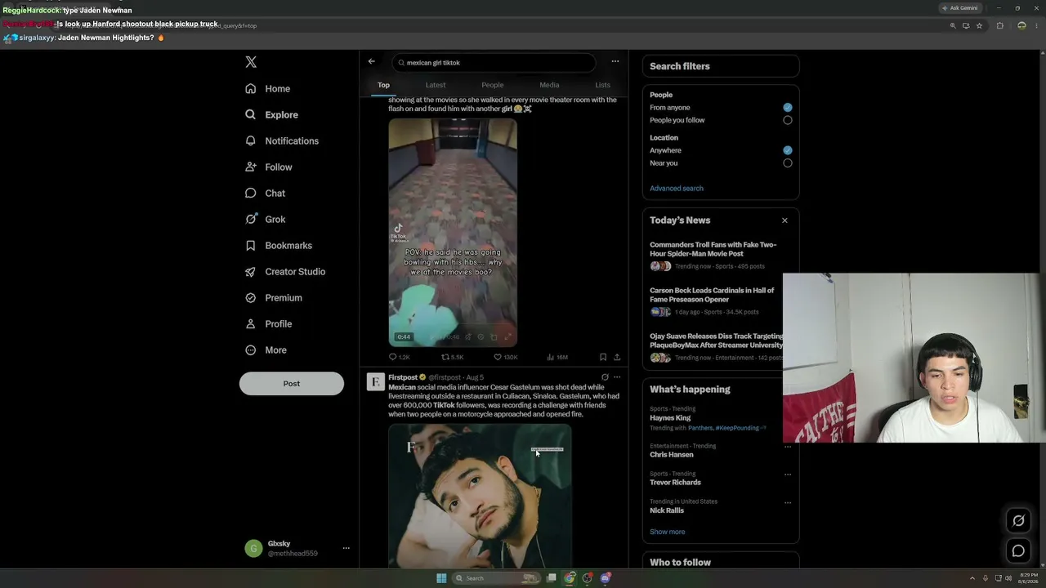Image resolution: width=1046 pixels, height=588 pixels.
Task: Open Chat from the sidebar
Action: 265,193
